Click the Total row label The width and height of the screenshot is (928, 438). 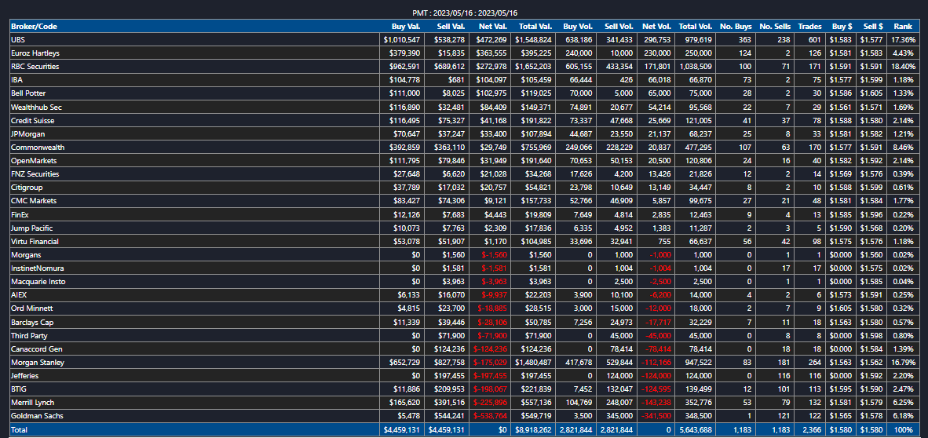(x=19, y=429)
